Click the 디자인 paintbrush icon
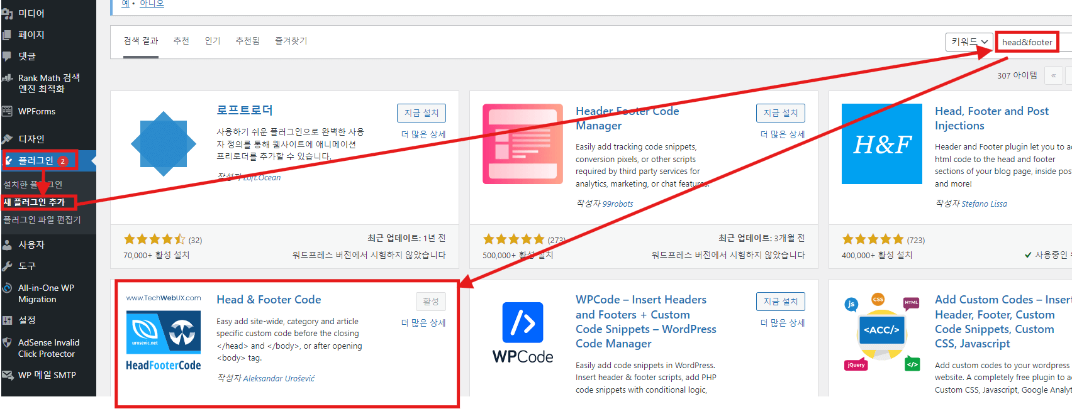 click(x=8, y=139)
